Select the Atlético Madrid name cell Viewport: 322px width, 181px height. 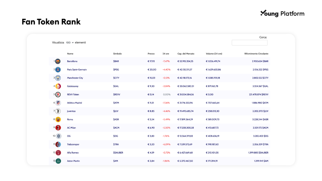pos(74,103)
